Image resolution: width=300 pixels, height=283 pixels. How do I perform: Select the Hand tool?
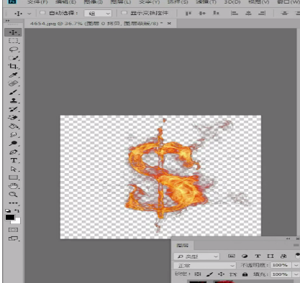point(14,186)
